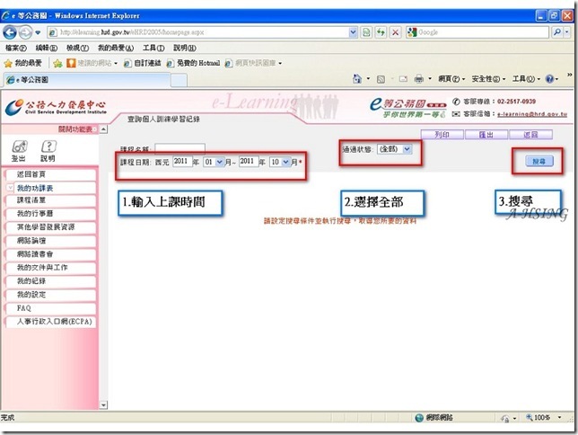The width and height of the screenshot is (578, 435).
Task: Click the e等公務園 logo
Action: pos(407,108)
